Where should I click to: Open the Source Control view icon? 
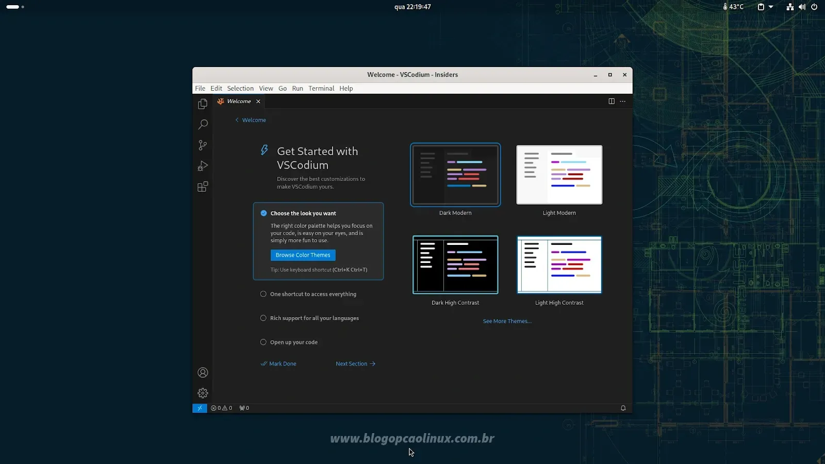[203, 145]
